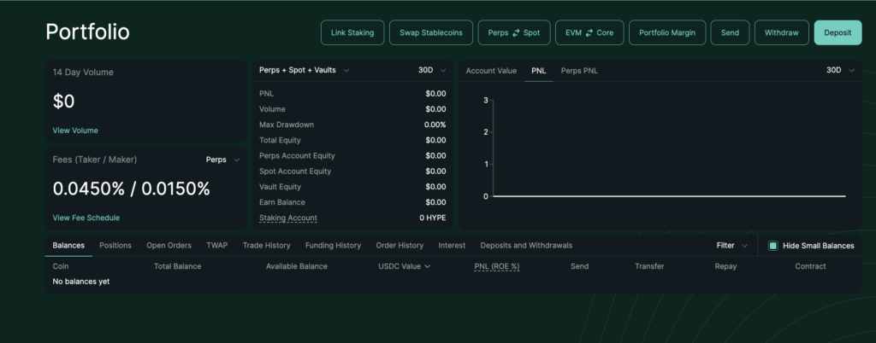
Task: Open the Trade History tab
Action: coord(267,246)
